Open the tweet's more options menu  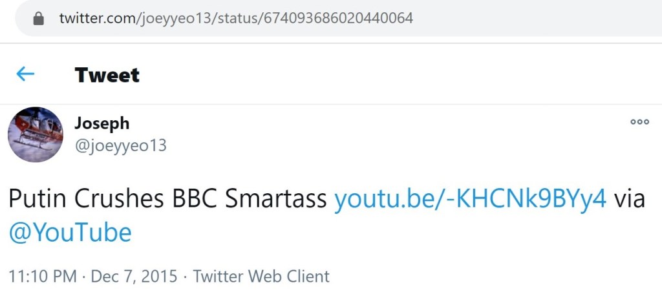639,121
